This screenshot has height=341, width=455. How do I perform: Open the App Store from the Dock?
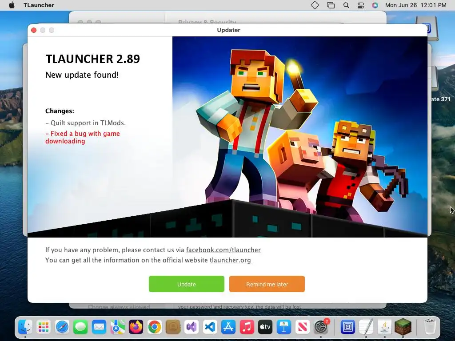228,327
